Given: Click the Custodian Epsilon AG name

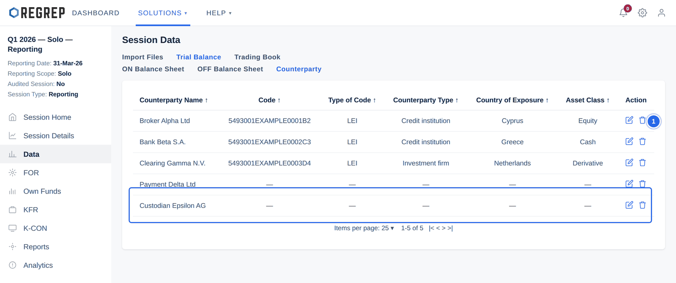Looking at the screenshot, I should 172,205.
